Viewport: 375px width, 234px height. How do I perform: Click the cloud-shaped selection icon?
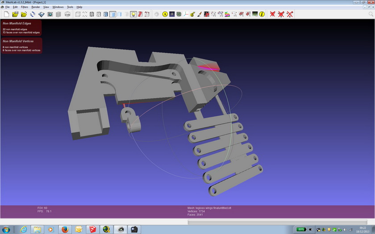coord(220,14)
